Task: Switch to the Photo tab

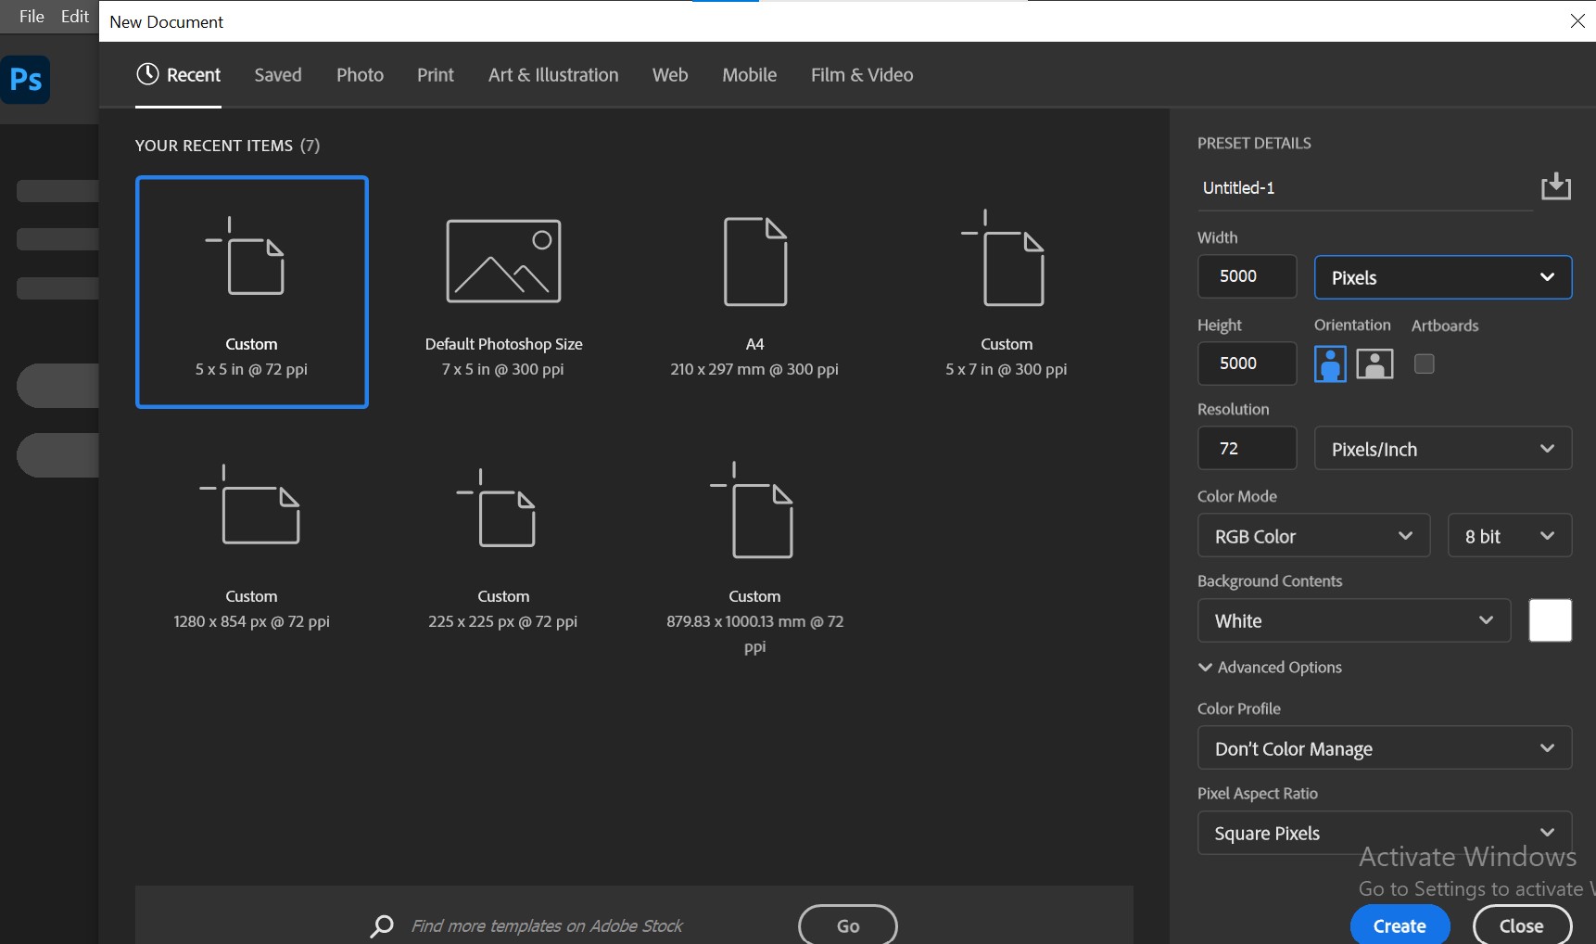Action: pos(360,75)
